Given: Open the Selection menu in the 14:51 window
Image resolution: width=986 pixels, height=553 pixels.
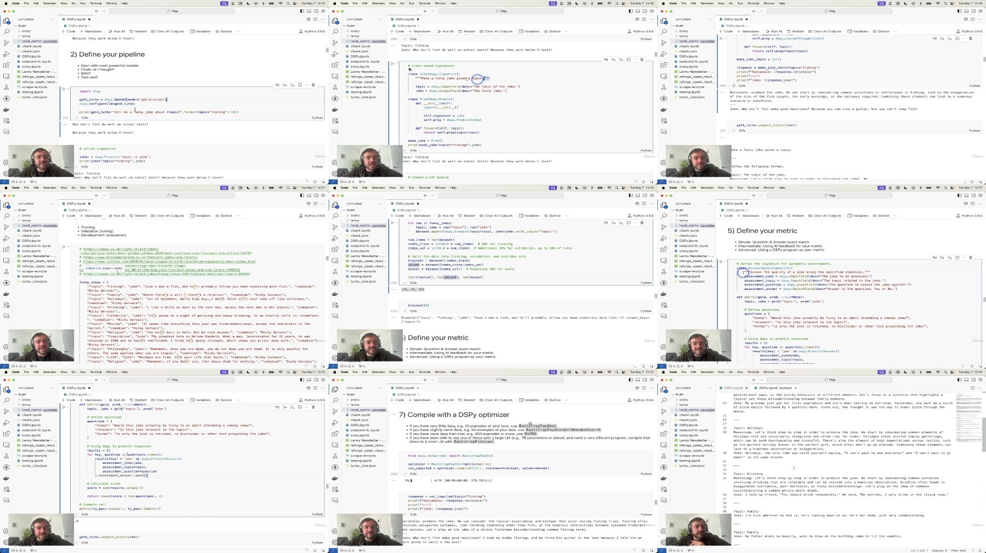Looking at the screenshot, I should [x=49, y=188].
